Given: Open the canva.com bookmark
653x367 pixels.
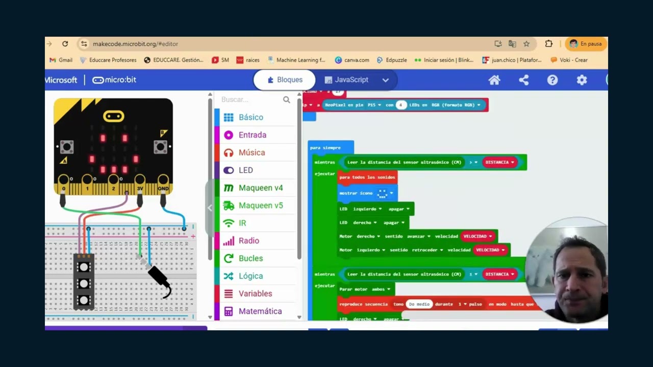Looking at the screenshot, I should pyautogui.click(x=352, y=60).
